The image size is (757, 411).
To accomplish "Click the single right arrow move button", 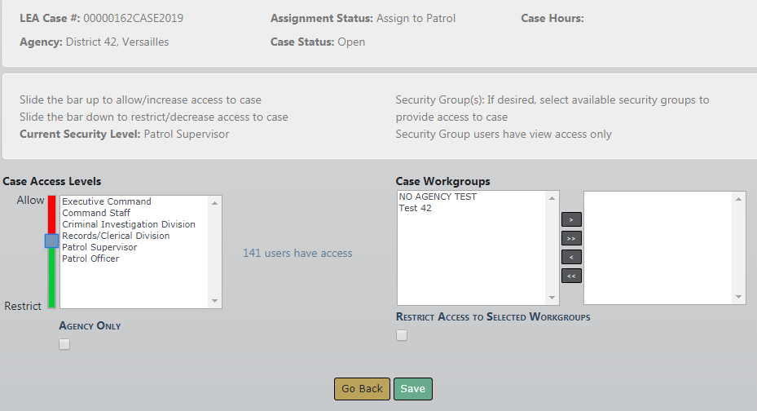I will pyautogui.click(x=571, y=219).
